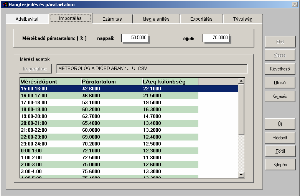Click the imported CSV file name field

152,69
